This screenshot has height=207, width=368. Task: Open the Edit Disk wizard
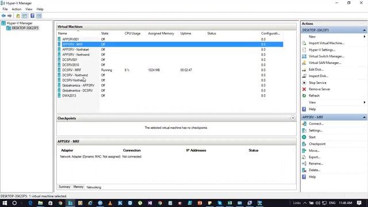(316, 70)
